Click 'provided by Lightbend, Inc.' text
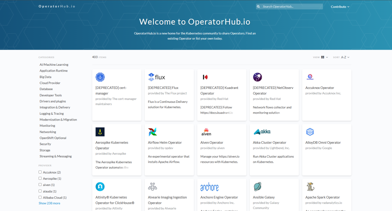The image size is (392, 211). tap(271, 148)
